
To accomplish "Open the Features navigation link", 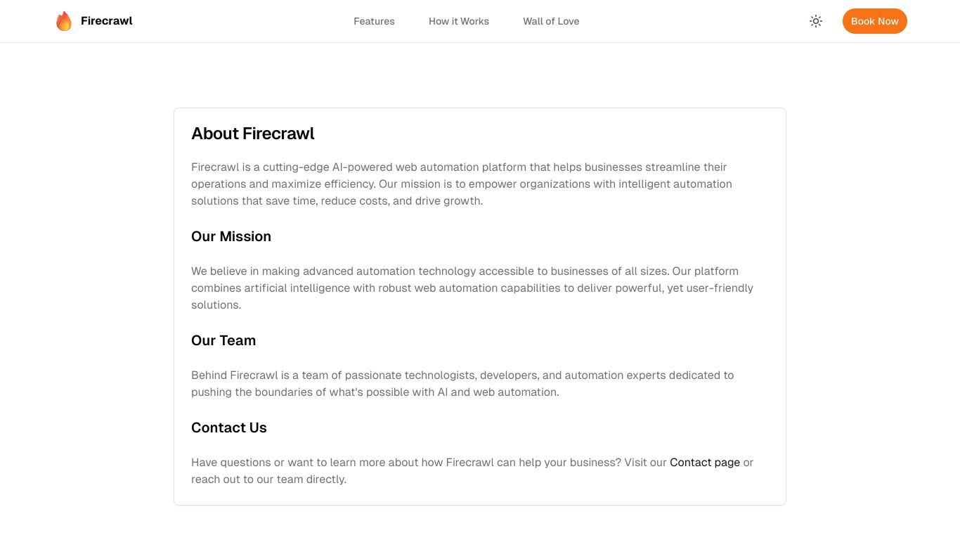I will (374, 21).
